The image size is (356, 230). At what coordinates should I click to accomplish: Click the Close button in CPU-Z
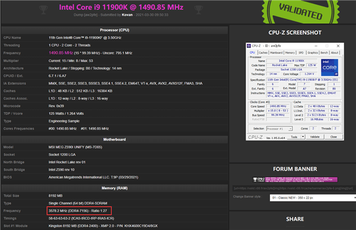[333, 137]
